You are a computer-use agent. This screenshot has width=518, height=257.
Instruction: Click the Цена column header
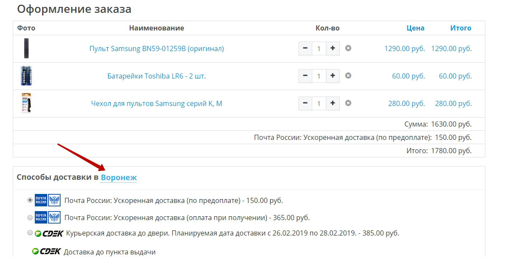(x=415, y=28)
